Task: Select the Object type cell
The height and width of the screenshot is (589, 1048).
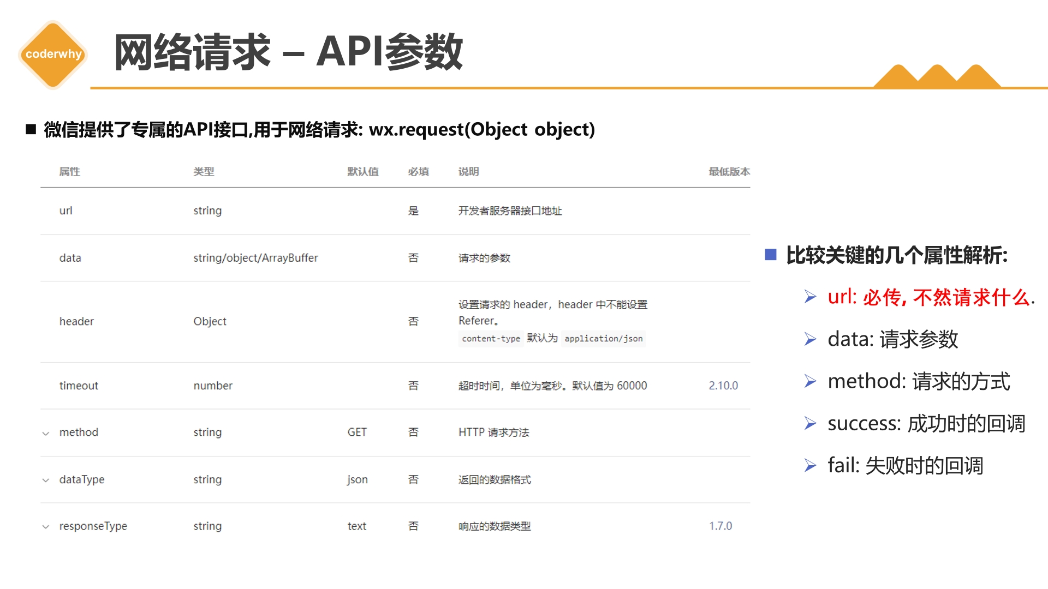Action: (x=210, y=322)
